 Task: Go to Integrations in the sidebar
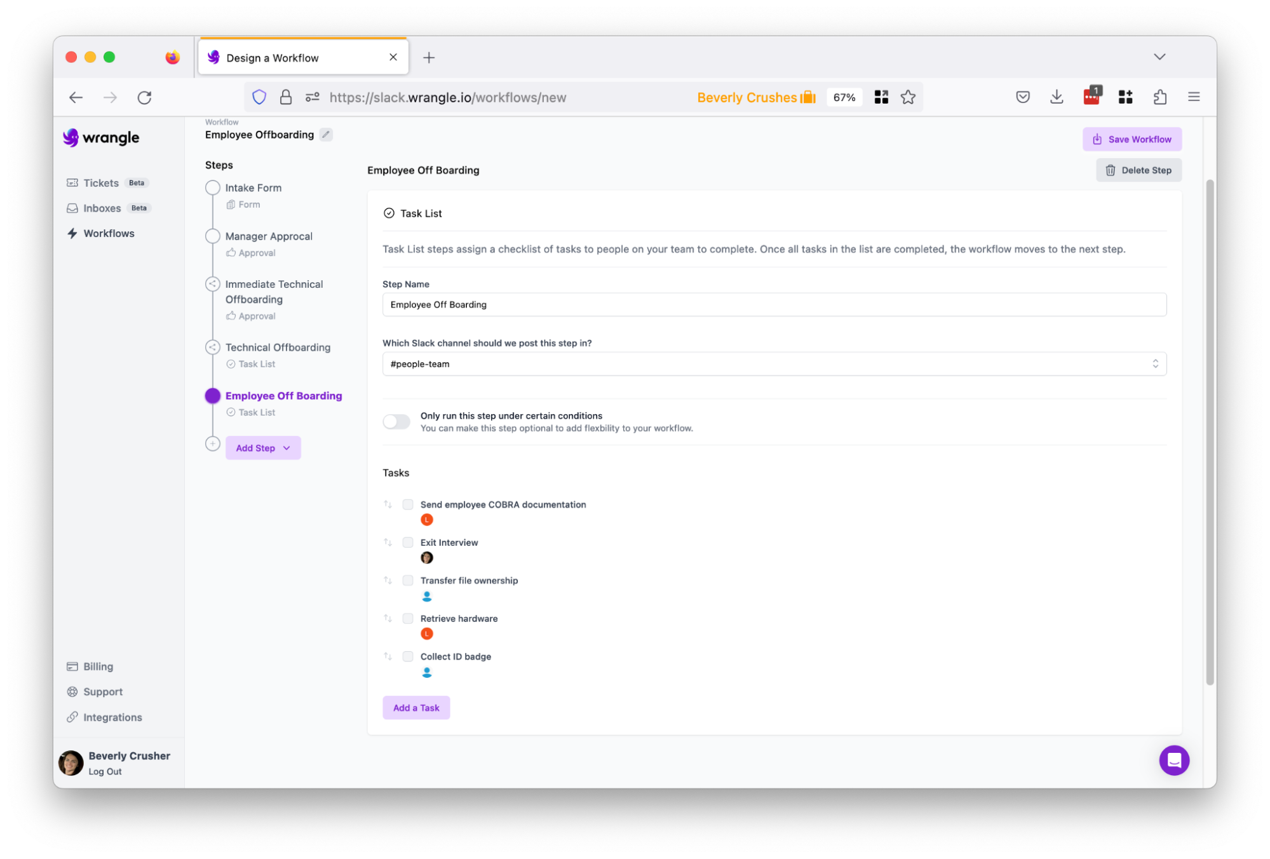tap(112, 717)
